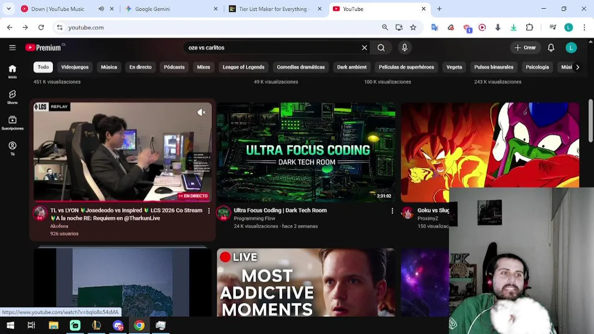Select the Pódcasts filter chip
Viewport: 594px width, 334px height.
pos(174,67)
